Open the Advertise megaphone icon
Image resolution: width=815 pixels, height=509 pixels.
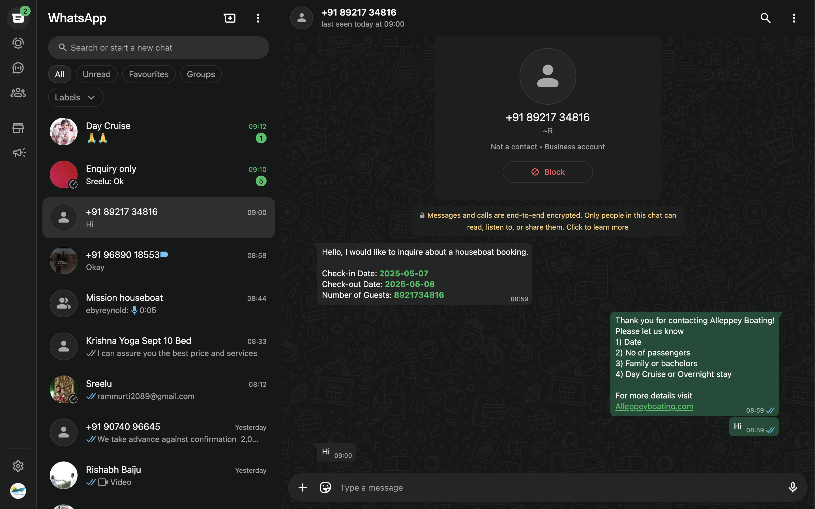tap(19, 152)
